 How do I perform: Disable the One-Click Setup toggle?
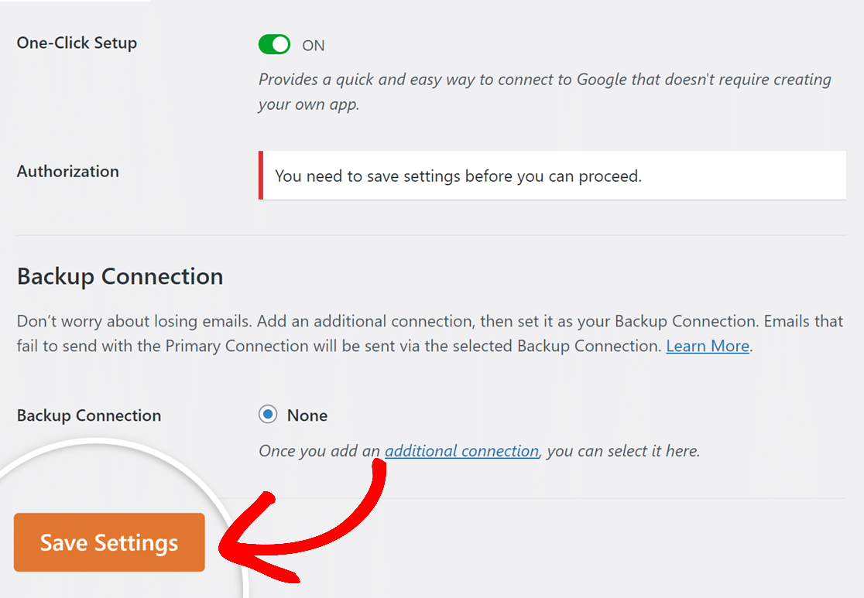274,44
